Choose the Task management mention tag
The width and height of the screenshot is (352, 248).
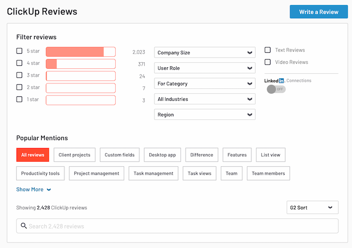coord(153,173)
